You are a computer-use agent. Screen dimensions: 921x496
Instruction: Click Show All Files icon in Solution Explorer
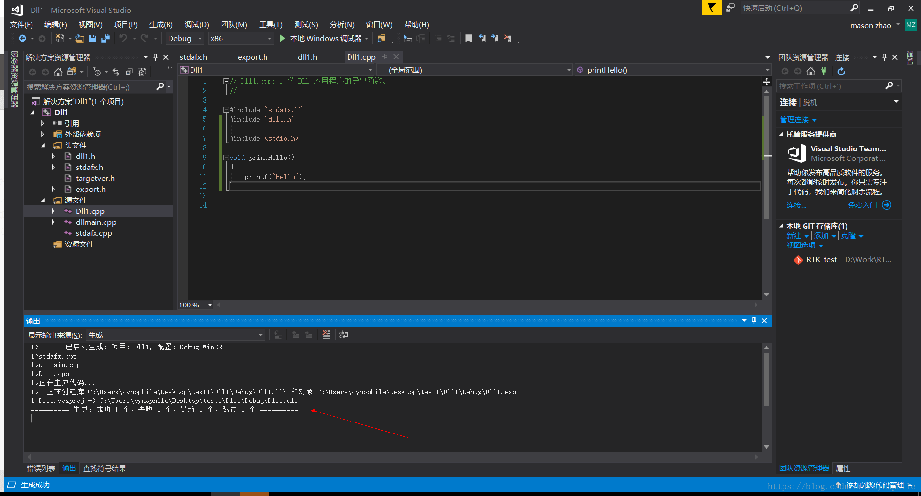tap(142, 72)
